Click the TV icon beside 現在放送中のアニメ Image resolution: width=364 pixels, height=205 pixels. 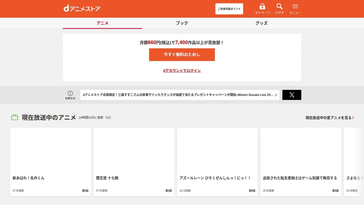point(15,117)
